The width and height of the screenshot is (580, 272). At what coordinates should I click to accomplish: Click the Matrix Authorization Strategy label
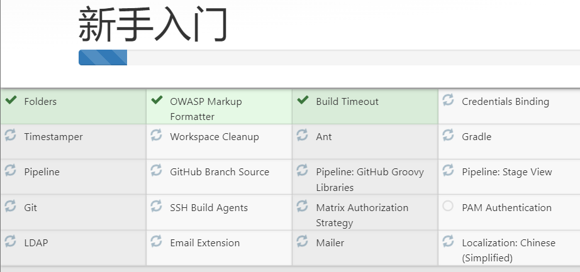(362, 215)
